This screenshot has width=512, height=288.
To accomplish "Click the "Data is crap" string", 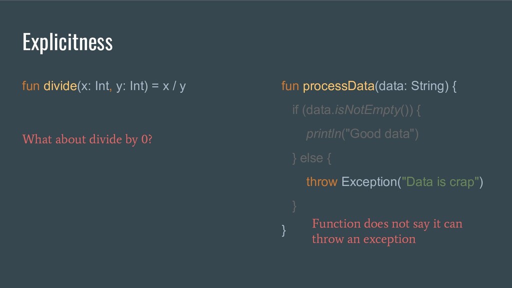I will [440, 182].
